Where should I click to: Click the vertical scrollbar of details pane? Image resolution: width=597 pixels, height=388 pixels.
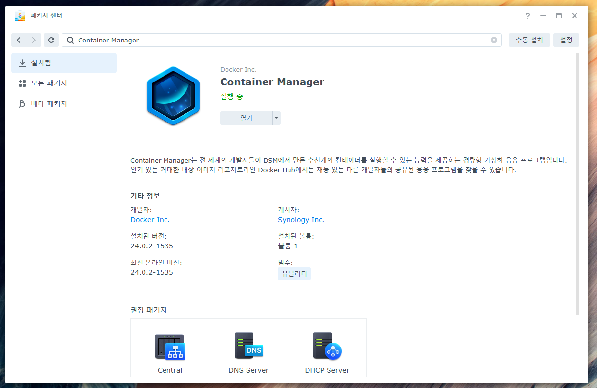(x=577, y=184)
